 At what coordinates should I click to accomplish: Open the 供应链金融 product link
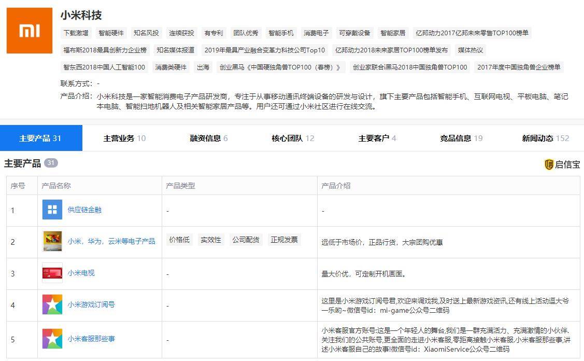point(84,210)
